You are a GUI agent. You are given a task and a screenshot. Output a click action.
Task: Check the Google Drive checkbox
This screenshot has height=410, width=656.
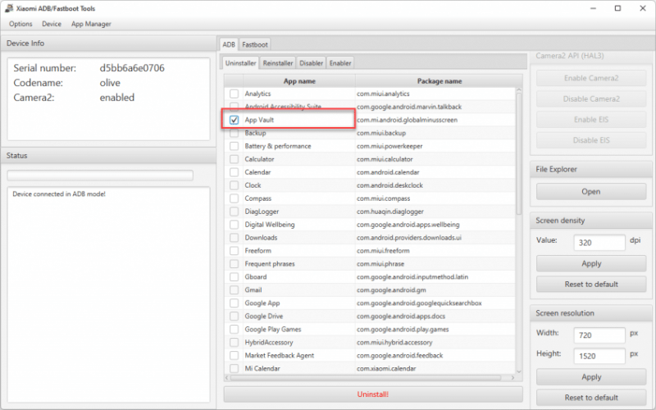coord(234,317)
